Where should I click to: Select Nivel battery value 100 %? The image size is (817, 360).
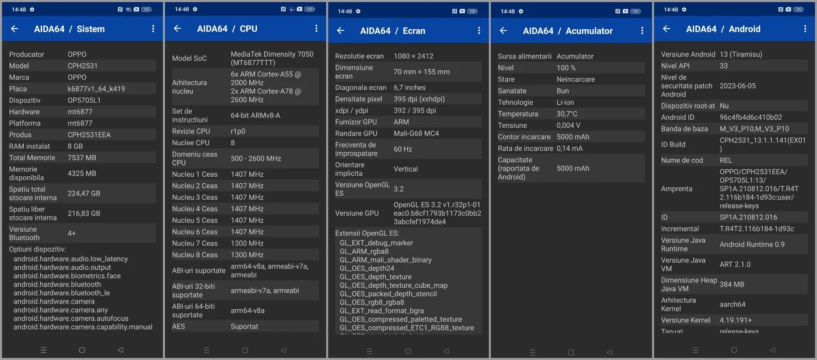pos(566,68)
